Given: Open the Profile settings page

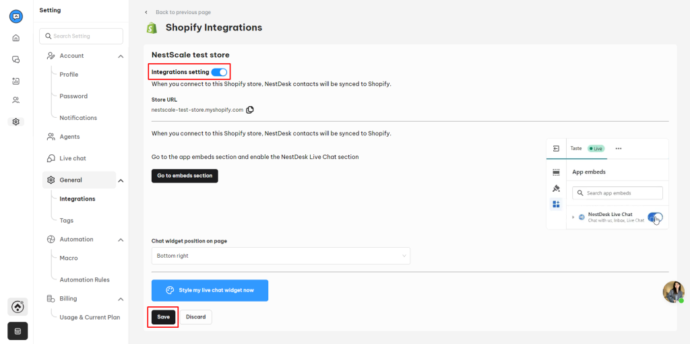Looking at the screenshot, I should [69, 75].
